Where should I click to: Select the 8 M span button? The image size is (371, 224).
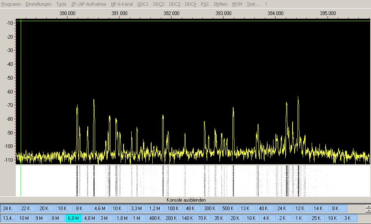pyautogui.click(x=57, y=218)
